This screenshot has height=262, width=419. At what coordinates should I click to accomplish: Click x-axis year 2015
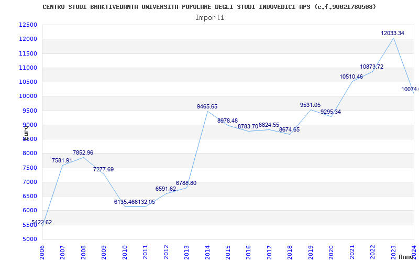tap(228, 252)
